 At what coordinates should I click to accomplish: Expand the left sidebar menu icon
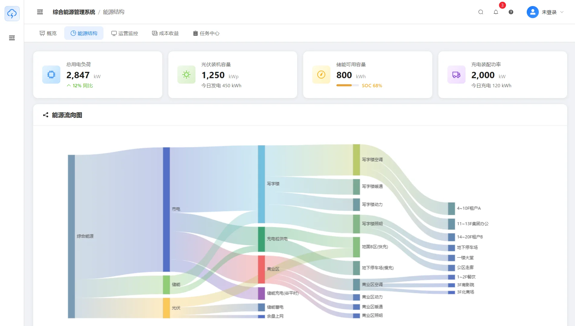click(x=12, y=38)
